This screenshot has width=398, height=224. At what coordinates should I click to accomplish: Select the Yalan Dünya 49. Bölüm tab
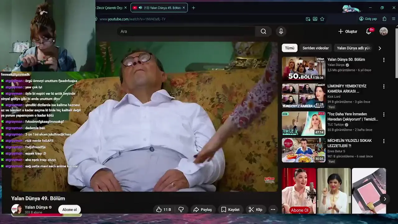[x=159, y=8]
